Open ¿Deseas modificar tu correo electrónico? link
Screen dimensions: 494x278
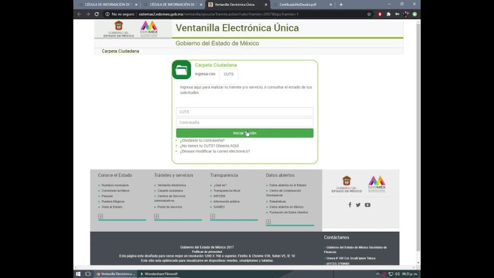(215, 151)
